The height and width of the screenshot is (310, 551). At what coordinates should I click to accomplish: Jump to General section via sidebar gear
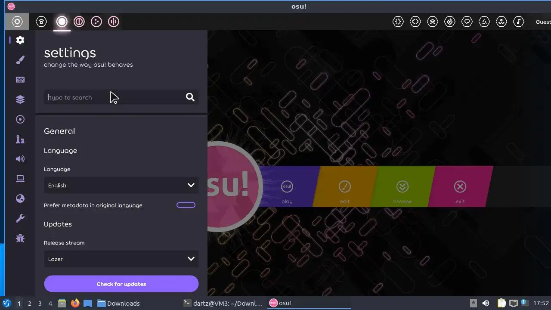coord(20,40)
